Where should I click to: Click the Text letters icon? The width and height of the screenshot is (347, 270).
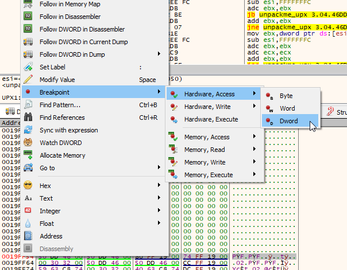click(x=28, y=198)
